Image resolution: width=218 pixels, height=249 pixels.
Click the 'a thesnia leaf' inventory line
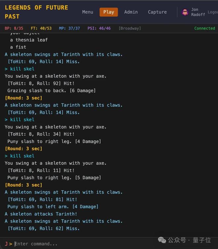coord(29,40)
